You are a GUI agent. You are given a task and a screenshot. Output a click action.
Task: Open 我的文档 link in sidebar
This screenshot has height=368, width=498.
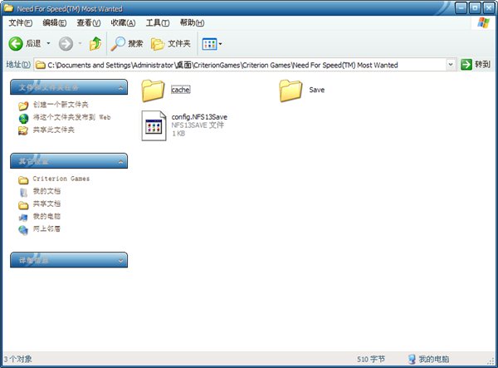pos(46,191)
